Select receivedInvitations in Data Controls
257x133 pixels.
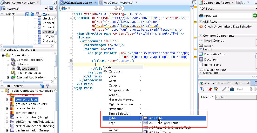click(x=29, y=108)
